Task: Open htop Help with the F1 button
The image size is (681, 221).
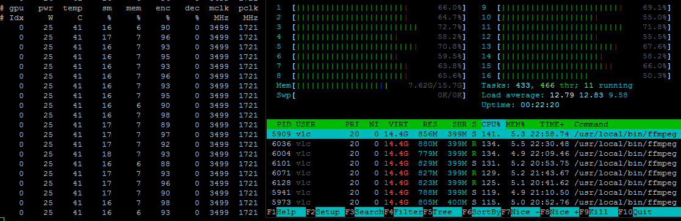Action: click(x=286, y=212)
